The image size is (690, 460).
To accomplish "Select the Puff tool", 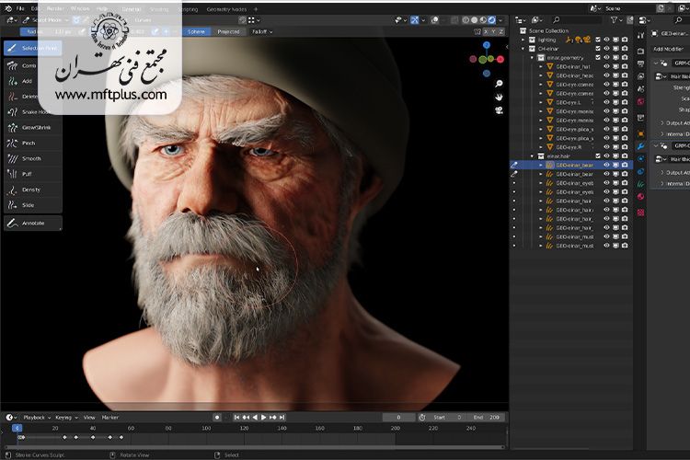I will [x=32, y=174].
